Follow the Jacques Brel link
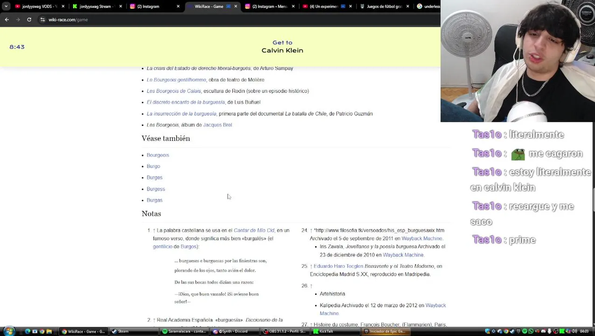Viewport: 595px width, 336px height. pyautogui.click(x=217, y=125)
